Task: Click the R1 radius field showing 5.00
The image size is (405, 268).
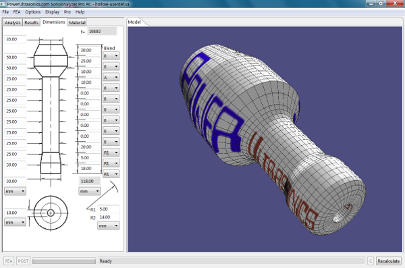Action: (x=108, y=209)
